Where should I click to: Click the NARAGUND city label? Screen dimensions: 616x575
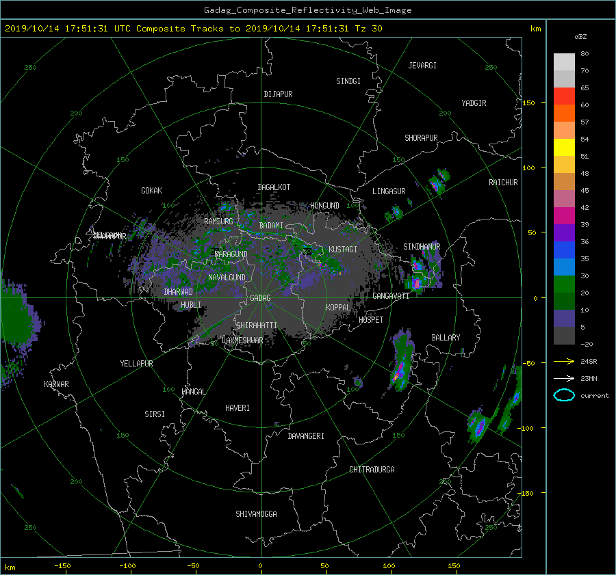pos(231,254)
